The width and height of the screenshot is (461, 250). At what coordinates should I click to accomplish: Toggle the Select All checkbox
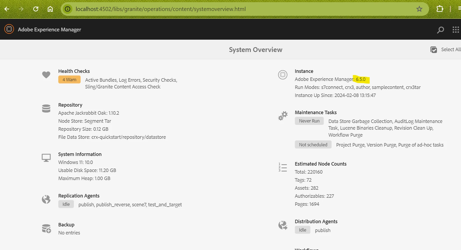[x=434, y=50]
